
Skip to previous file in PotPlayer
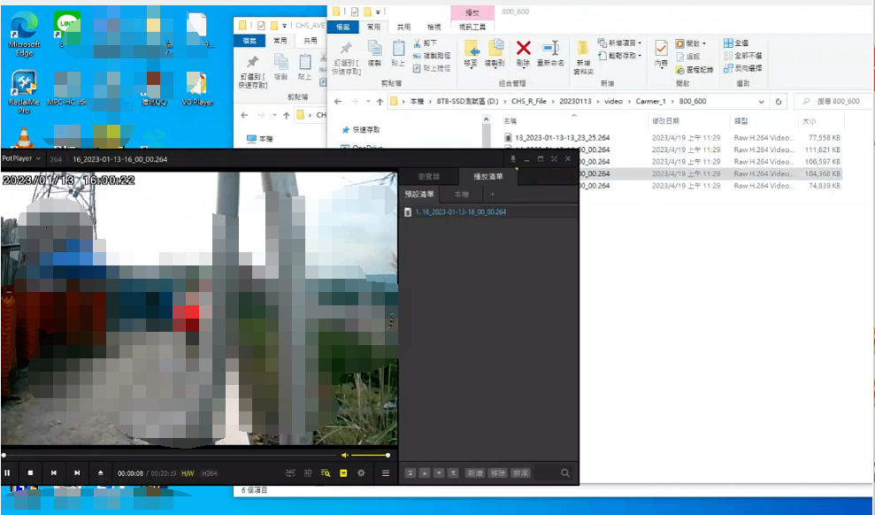point(54,473)
